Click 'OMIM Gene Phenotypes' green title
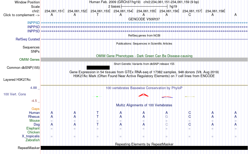 (144, 56)
